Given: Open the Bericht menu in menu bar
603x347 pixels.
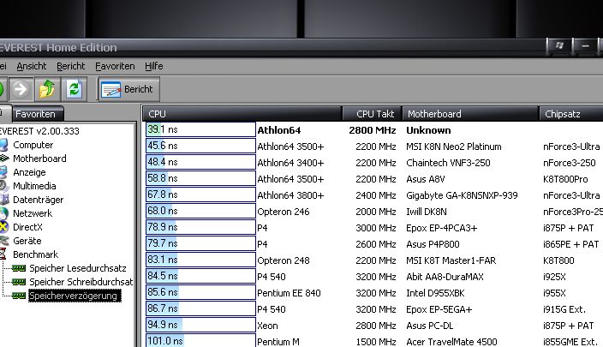Looking at the screenshot, I should tap(71, 66).
